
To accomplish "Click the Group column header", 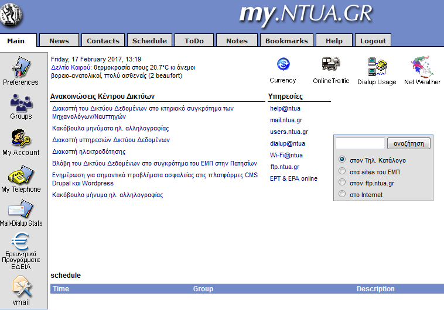I will (x=203, y=289).
